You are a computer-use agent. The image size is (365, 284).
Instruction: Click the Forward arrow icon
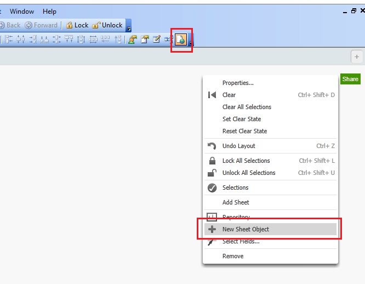point(28,25)
